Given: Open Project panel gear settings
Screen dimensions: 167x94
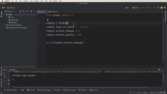Looking at the screenshot, I should (x=31, y=11).
